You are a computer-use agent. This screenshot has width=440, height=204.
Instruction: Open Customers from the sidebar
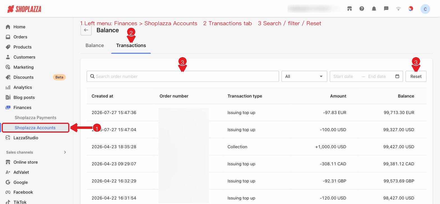coord(24,57)
